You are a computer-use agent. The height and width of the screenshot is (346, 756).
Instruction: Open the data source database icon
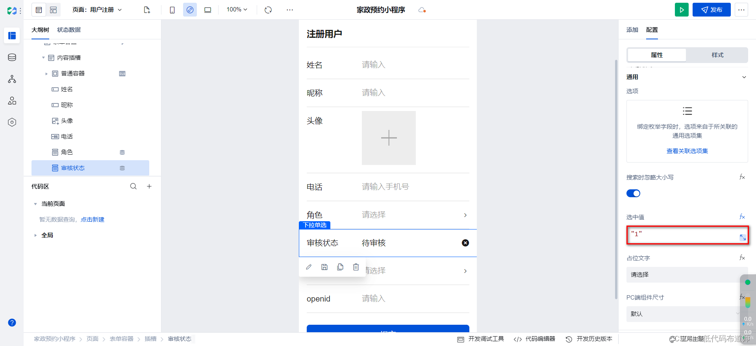point(12,57)
